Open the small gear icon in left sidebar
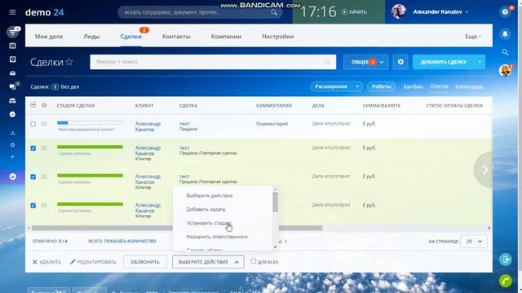This screenshot has height=293, width=522. (x=13, y=145)
